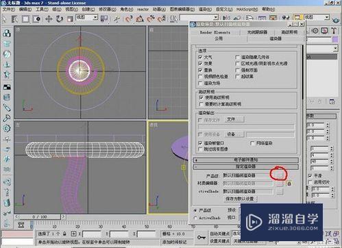Click Select and Manipulate tool icon
This screenshot has height=248, width=342.
click(x=117, y=18)
